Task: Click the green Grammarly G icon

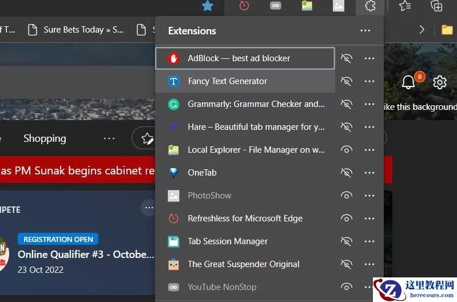Action: [173, 104]
